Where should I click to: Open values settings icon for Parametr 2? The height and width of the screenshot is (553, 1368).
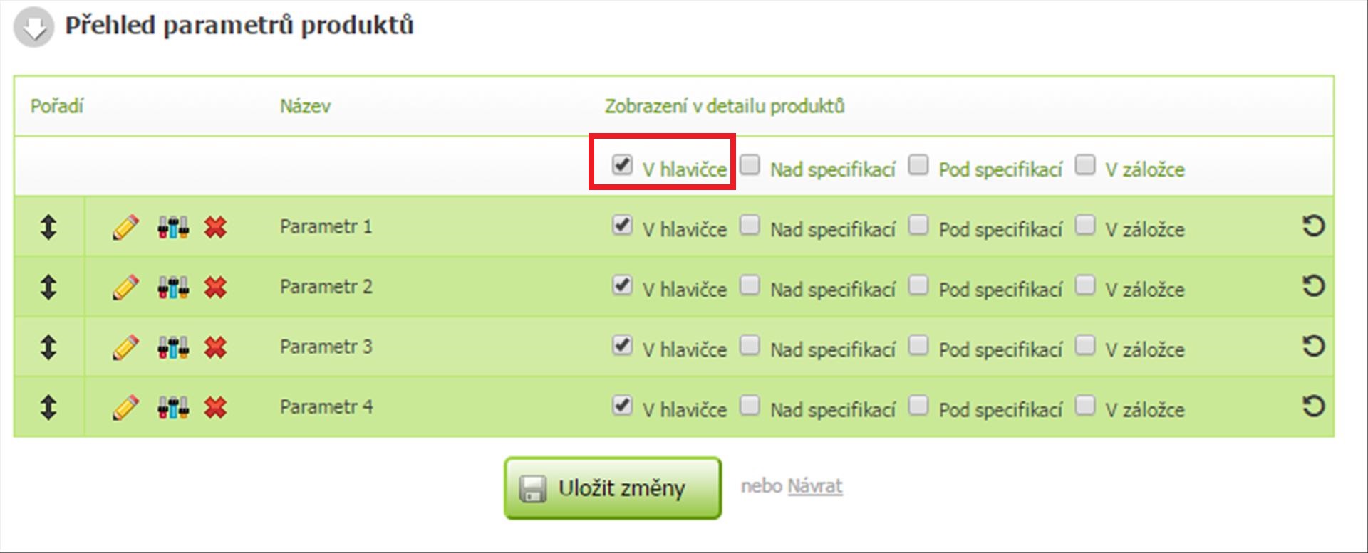(173, 288)
